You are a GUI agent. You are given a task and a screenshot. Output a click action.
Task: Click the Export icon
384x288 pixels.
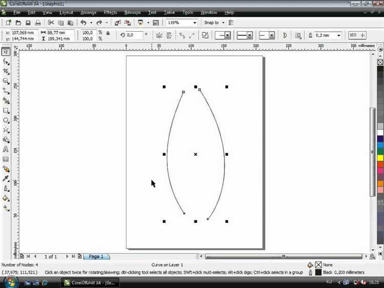point(127,23)
